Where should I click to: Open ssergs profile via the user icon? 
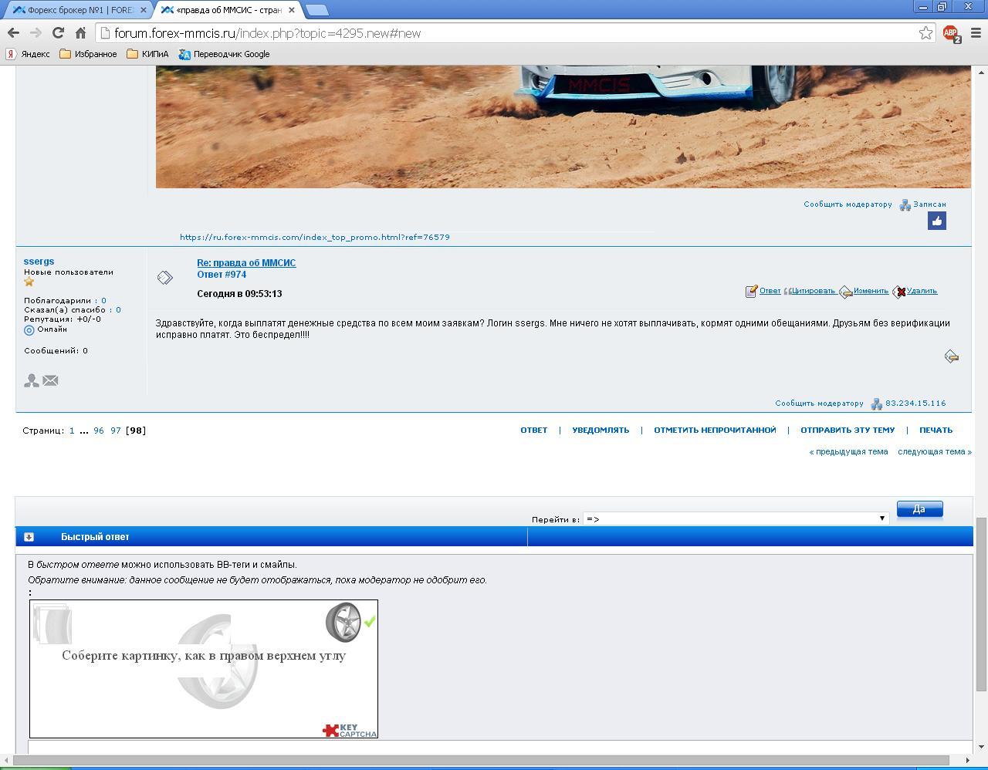pyautogui.click(x=31, y=380)
